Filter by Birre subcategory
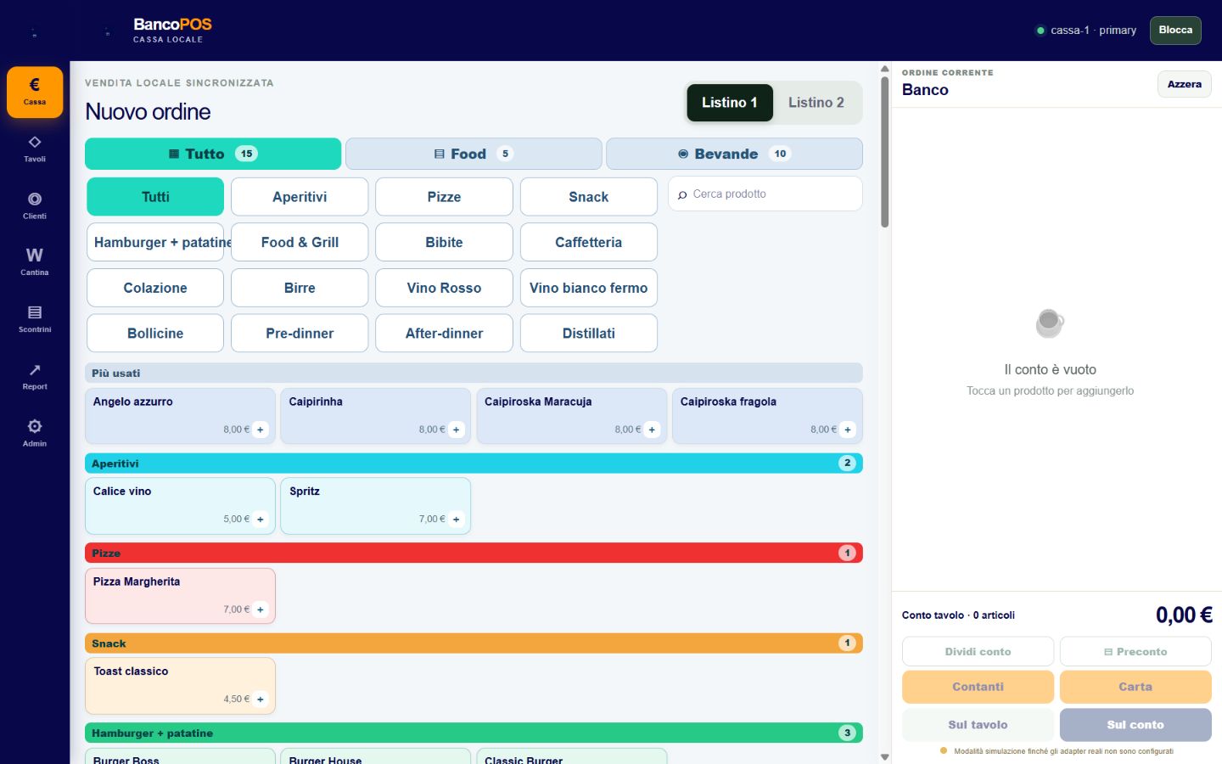1222x764 pixels. click(x=300, y=288)
